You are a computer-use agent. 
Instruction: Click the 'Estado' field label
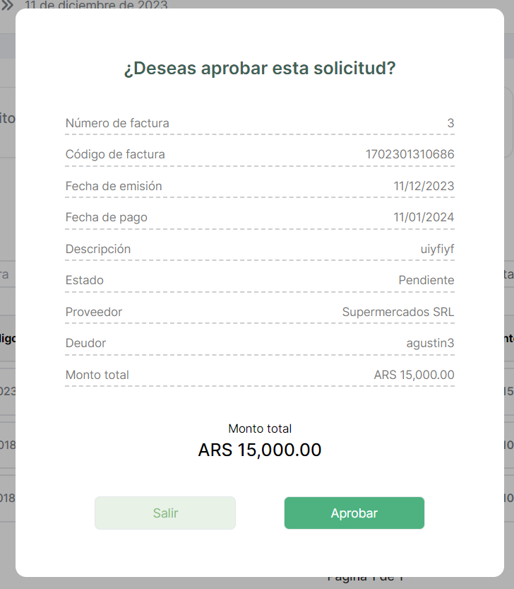[x=85, y=280]
